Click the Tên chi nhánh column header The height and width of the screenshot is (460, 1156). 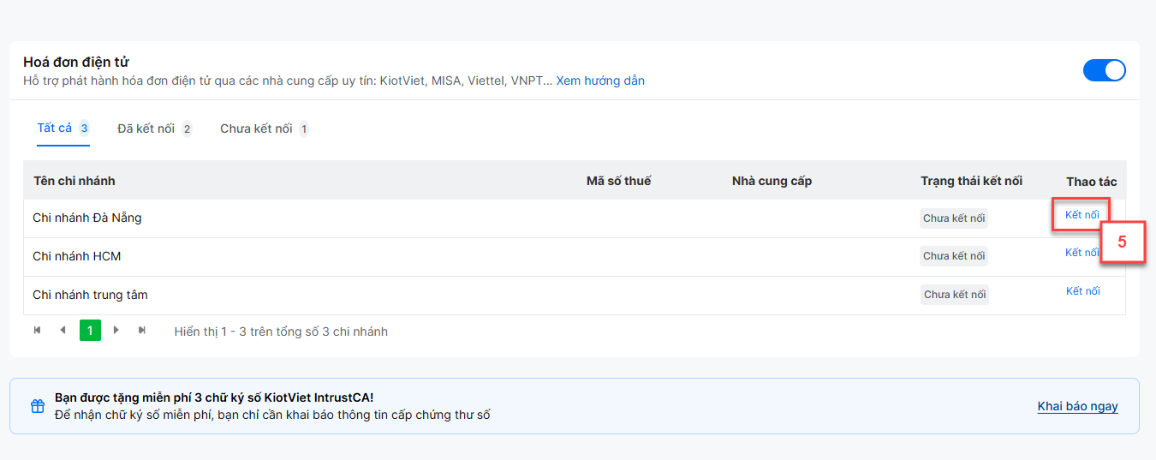click(x=74, y=181)
